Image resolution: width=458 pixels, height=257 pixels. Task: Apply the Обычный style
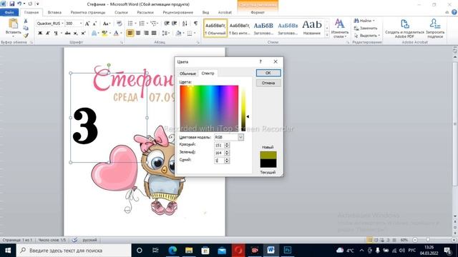coord(215,29)
